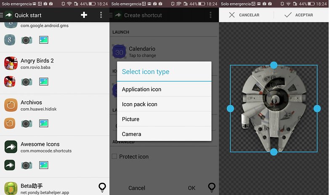Tap the Awesome Icons title text

click(40, 144)
